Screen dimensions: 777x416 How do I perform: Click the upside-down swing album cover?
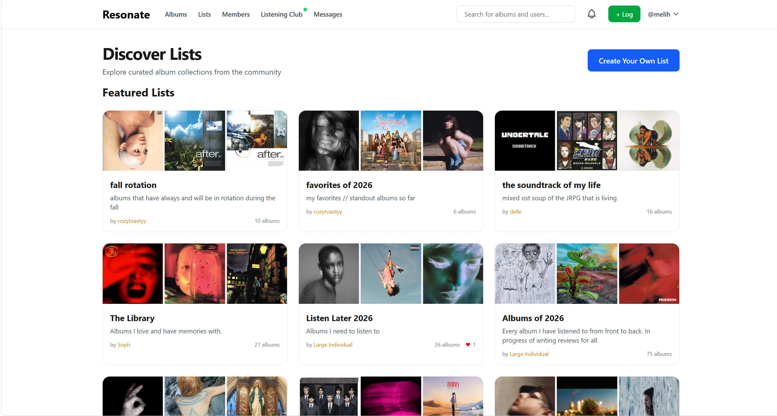point(391,274)
